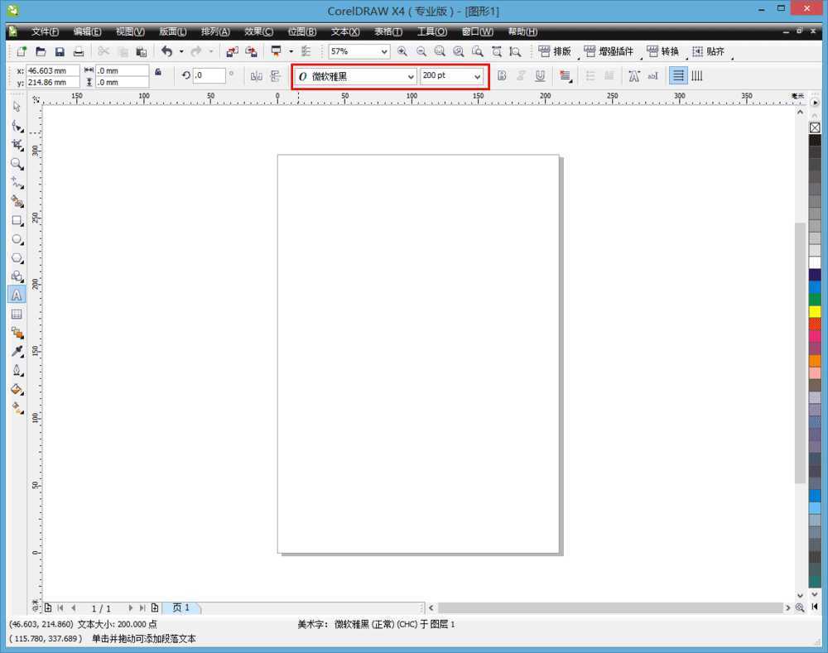Click the 排版 button
The height and width of the screenshot is (653, 828).
pyautogui.click(x=555, y=51)
